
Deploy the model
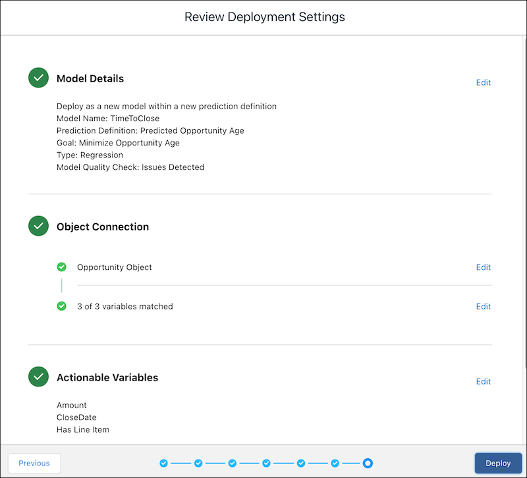coord(498,464)
